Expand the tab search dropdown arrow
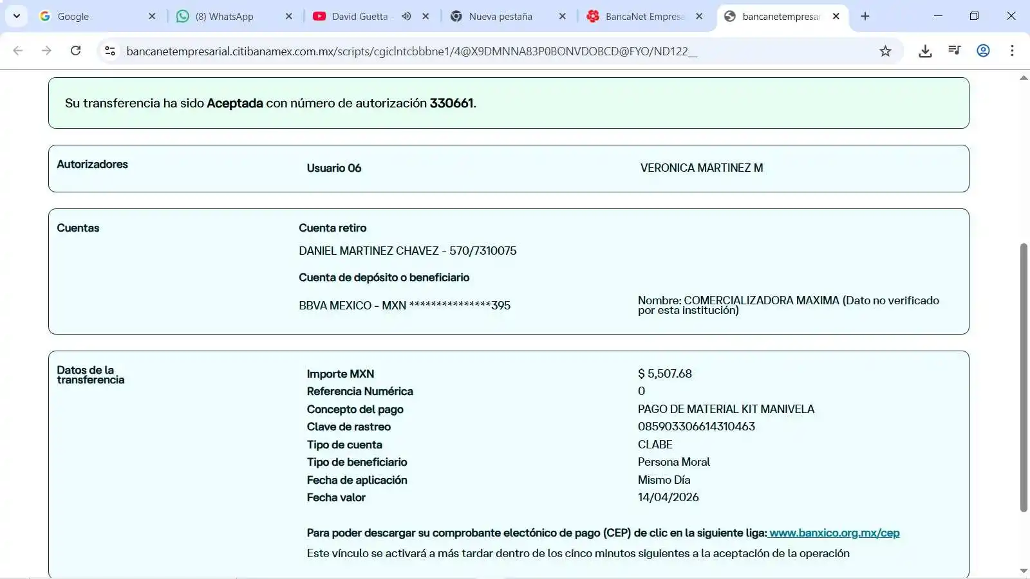Viewport: 1030px width, 579px height. (16, 16)
